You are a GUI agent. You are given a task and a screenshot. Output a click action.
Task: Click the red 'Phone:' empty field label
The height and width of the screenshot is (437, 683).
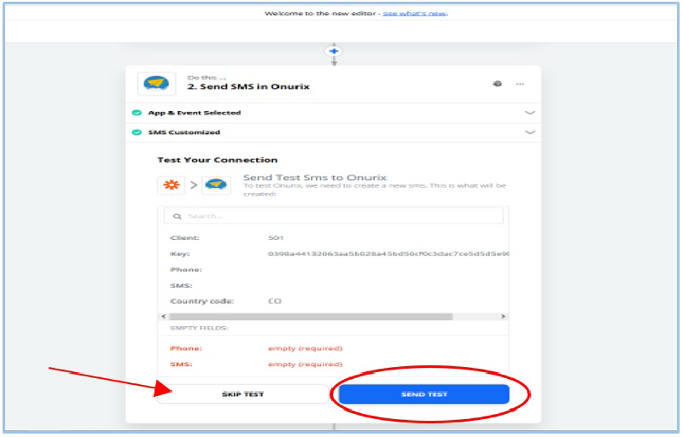(x=186, y=348)
